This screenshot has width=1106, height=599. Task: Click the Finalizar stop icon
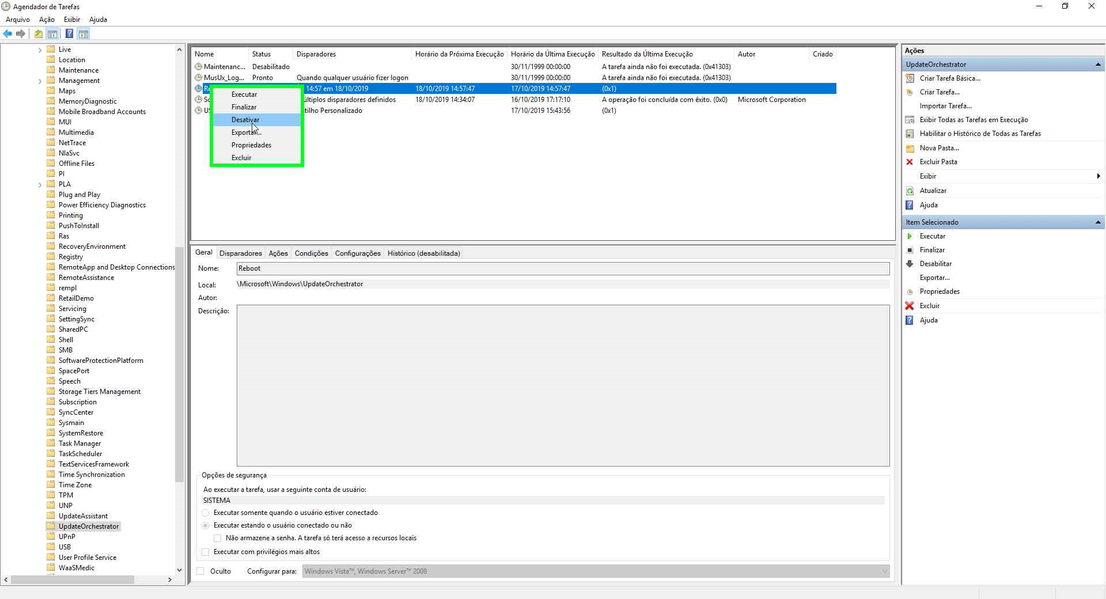pyautogui.click(x=910, y=250)
